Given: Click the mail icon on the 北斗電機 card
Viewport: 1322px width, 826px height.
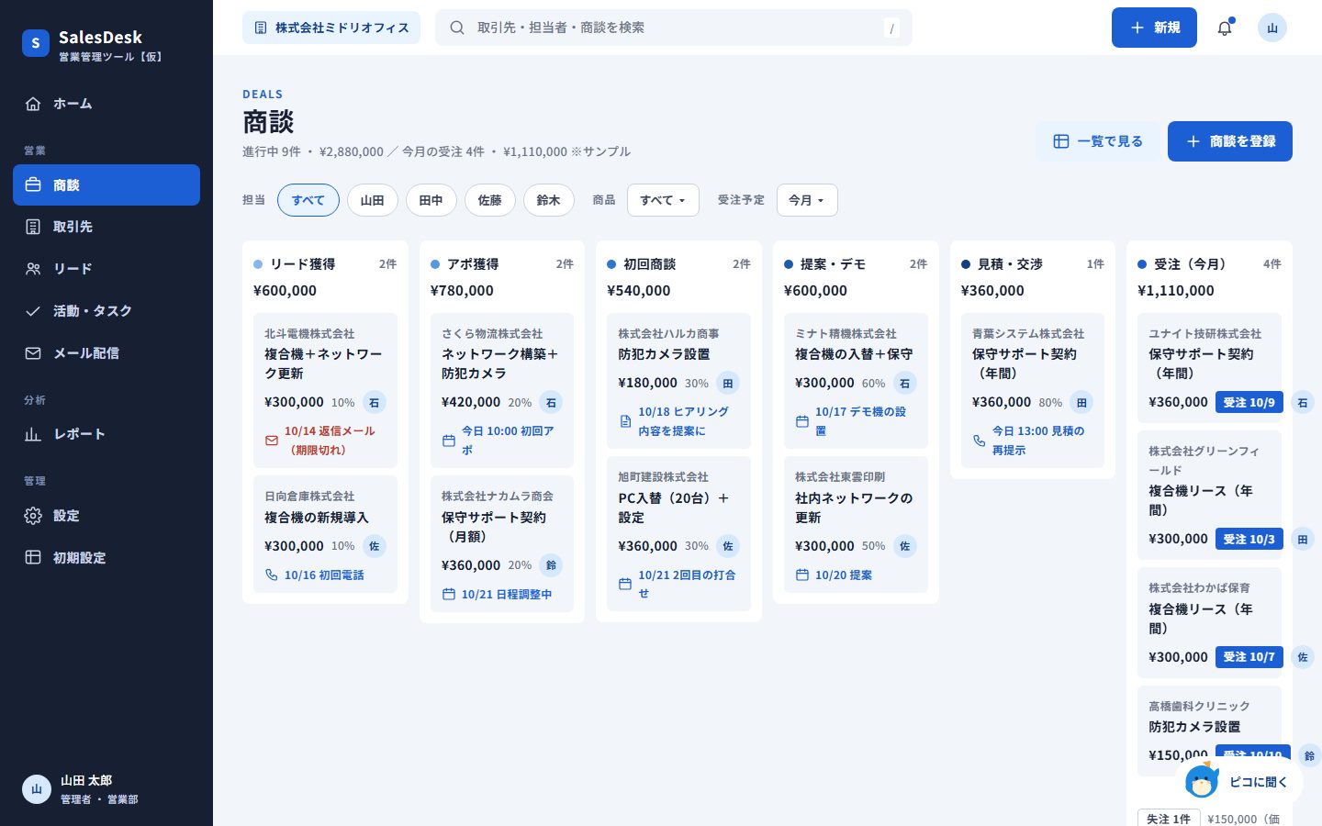Looking at the screenshot, I should click(272, 441).
